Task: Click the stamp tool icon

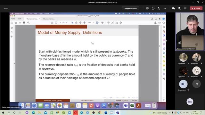Action: 121,23
